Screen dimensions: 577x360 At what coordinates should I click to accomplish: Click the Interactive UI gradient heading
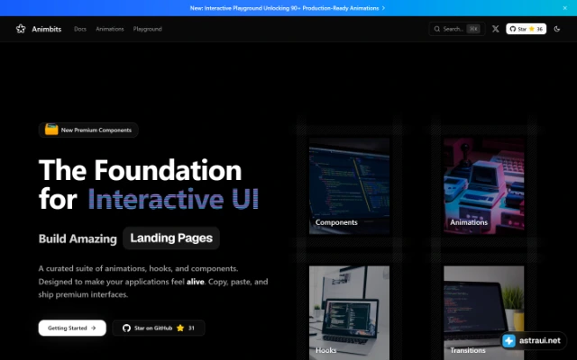pos(173,199)
